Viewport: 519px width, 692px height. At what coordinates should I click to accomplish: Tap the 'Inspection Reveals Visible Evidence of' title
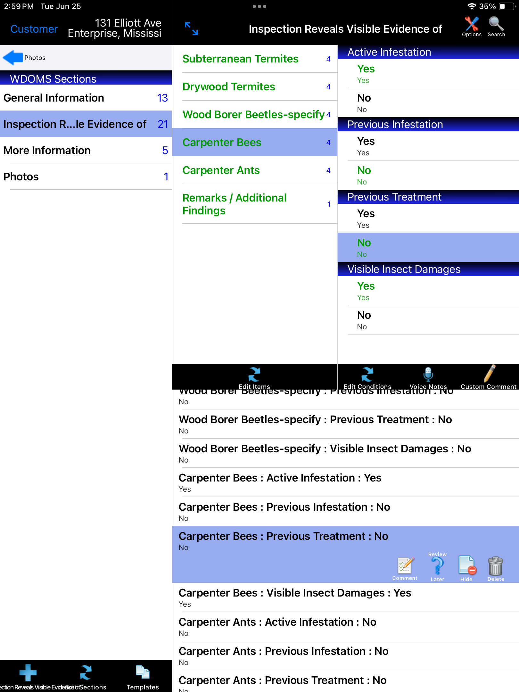click(x=345, y=29)
